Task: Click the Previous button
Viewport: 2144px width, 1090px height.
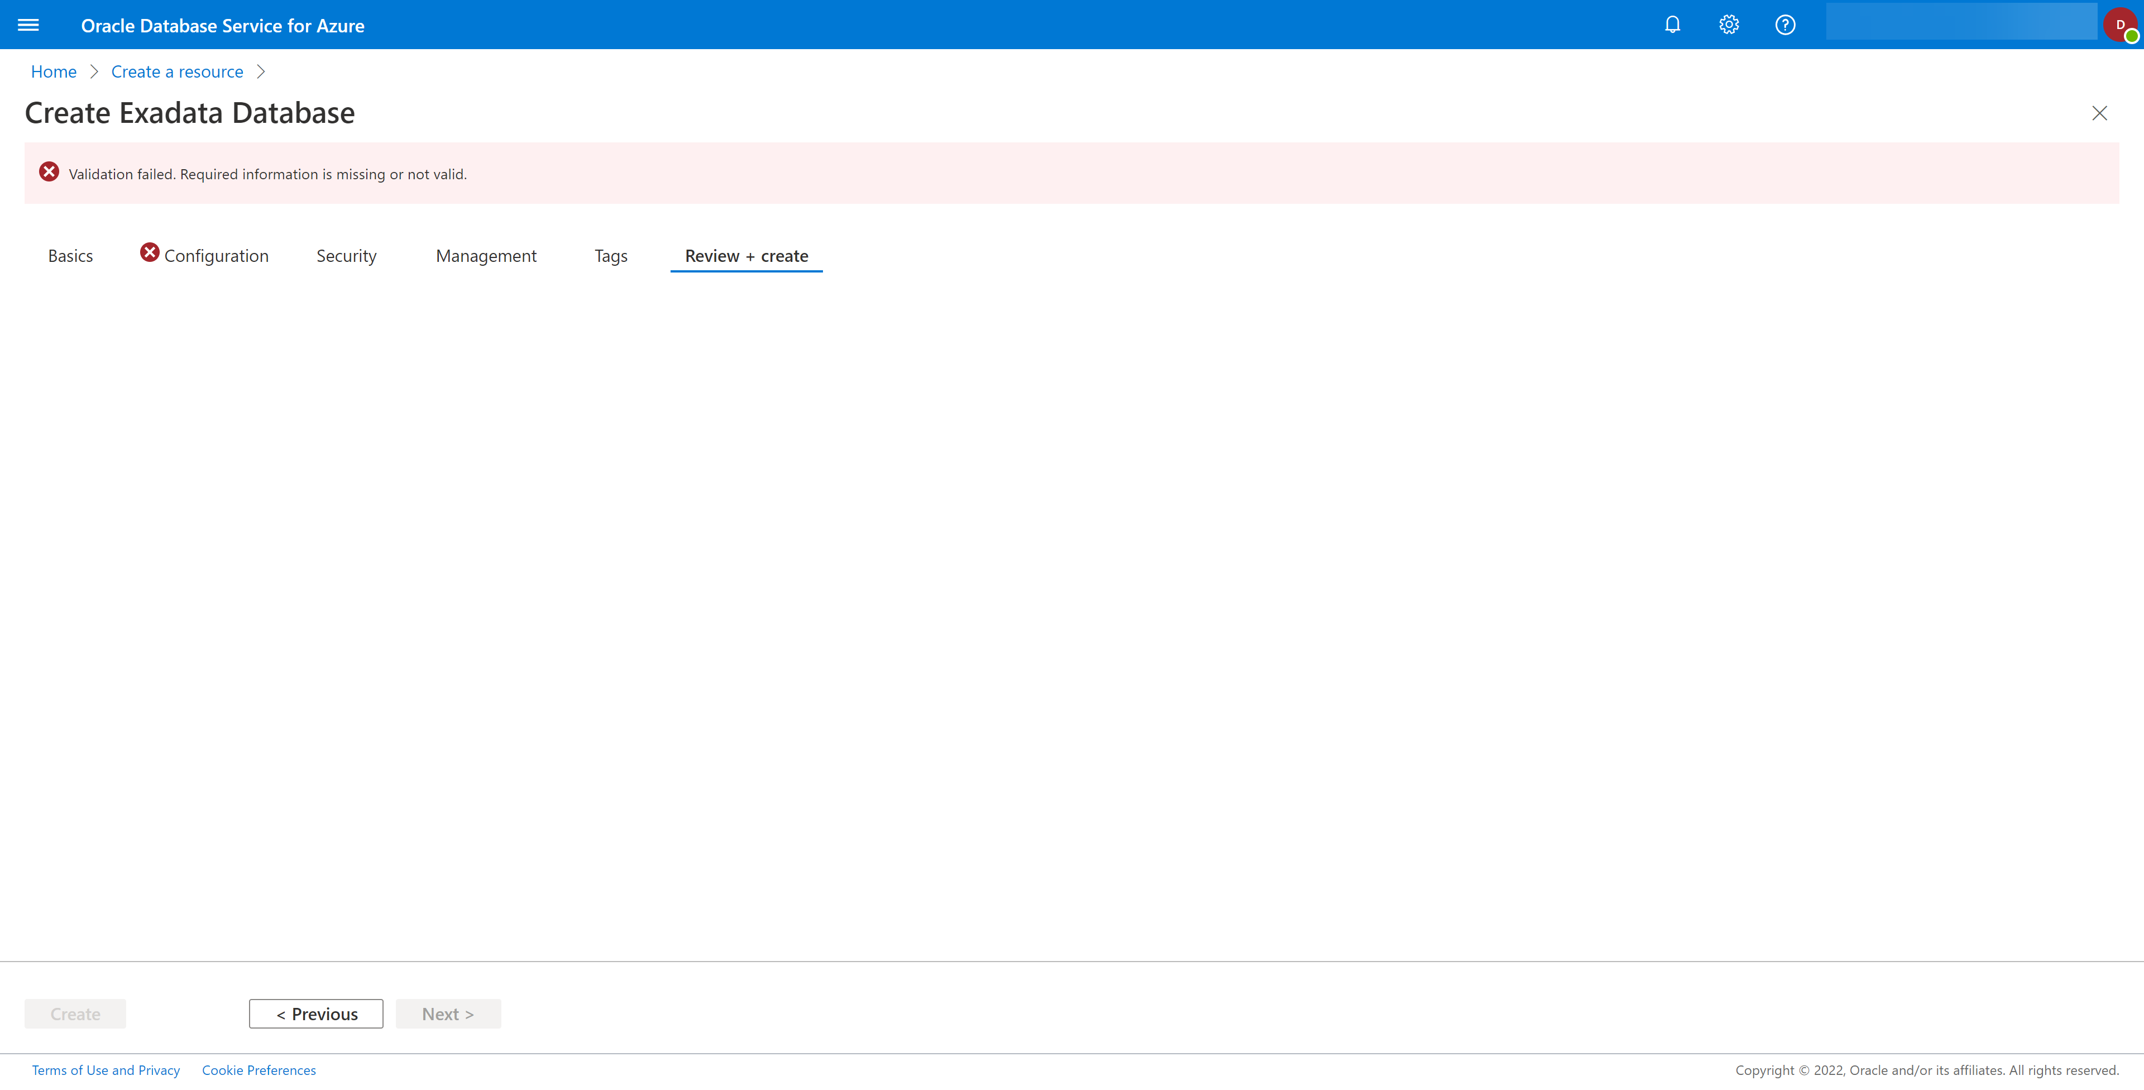Action: 315,1013
